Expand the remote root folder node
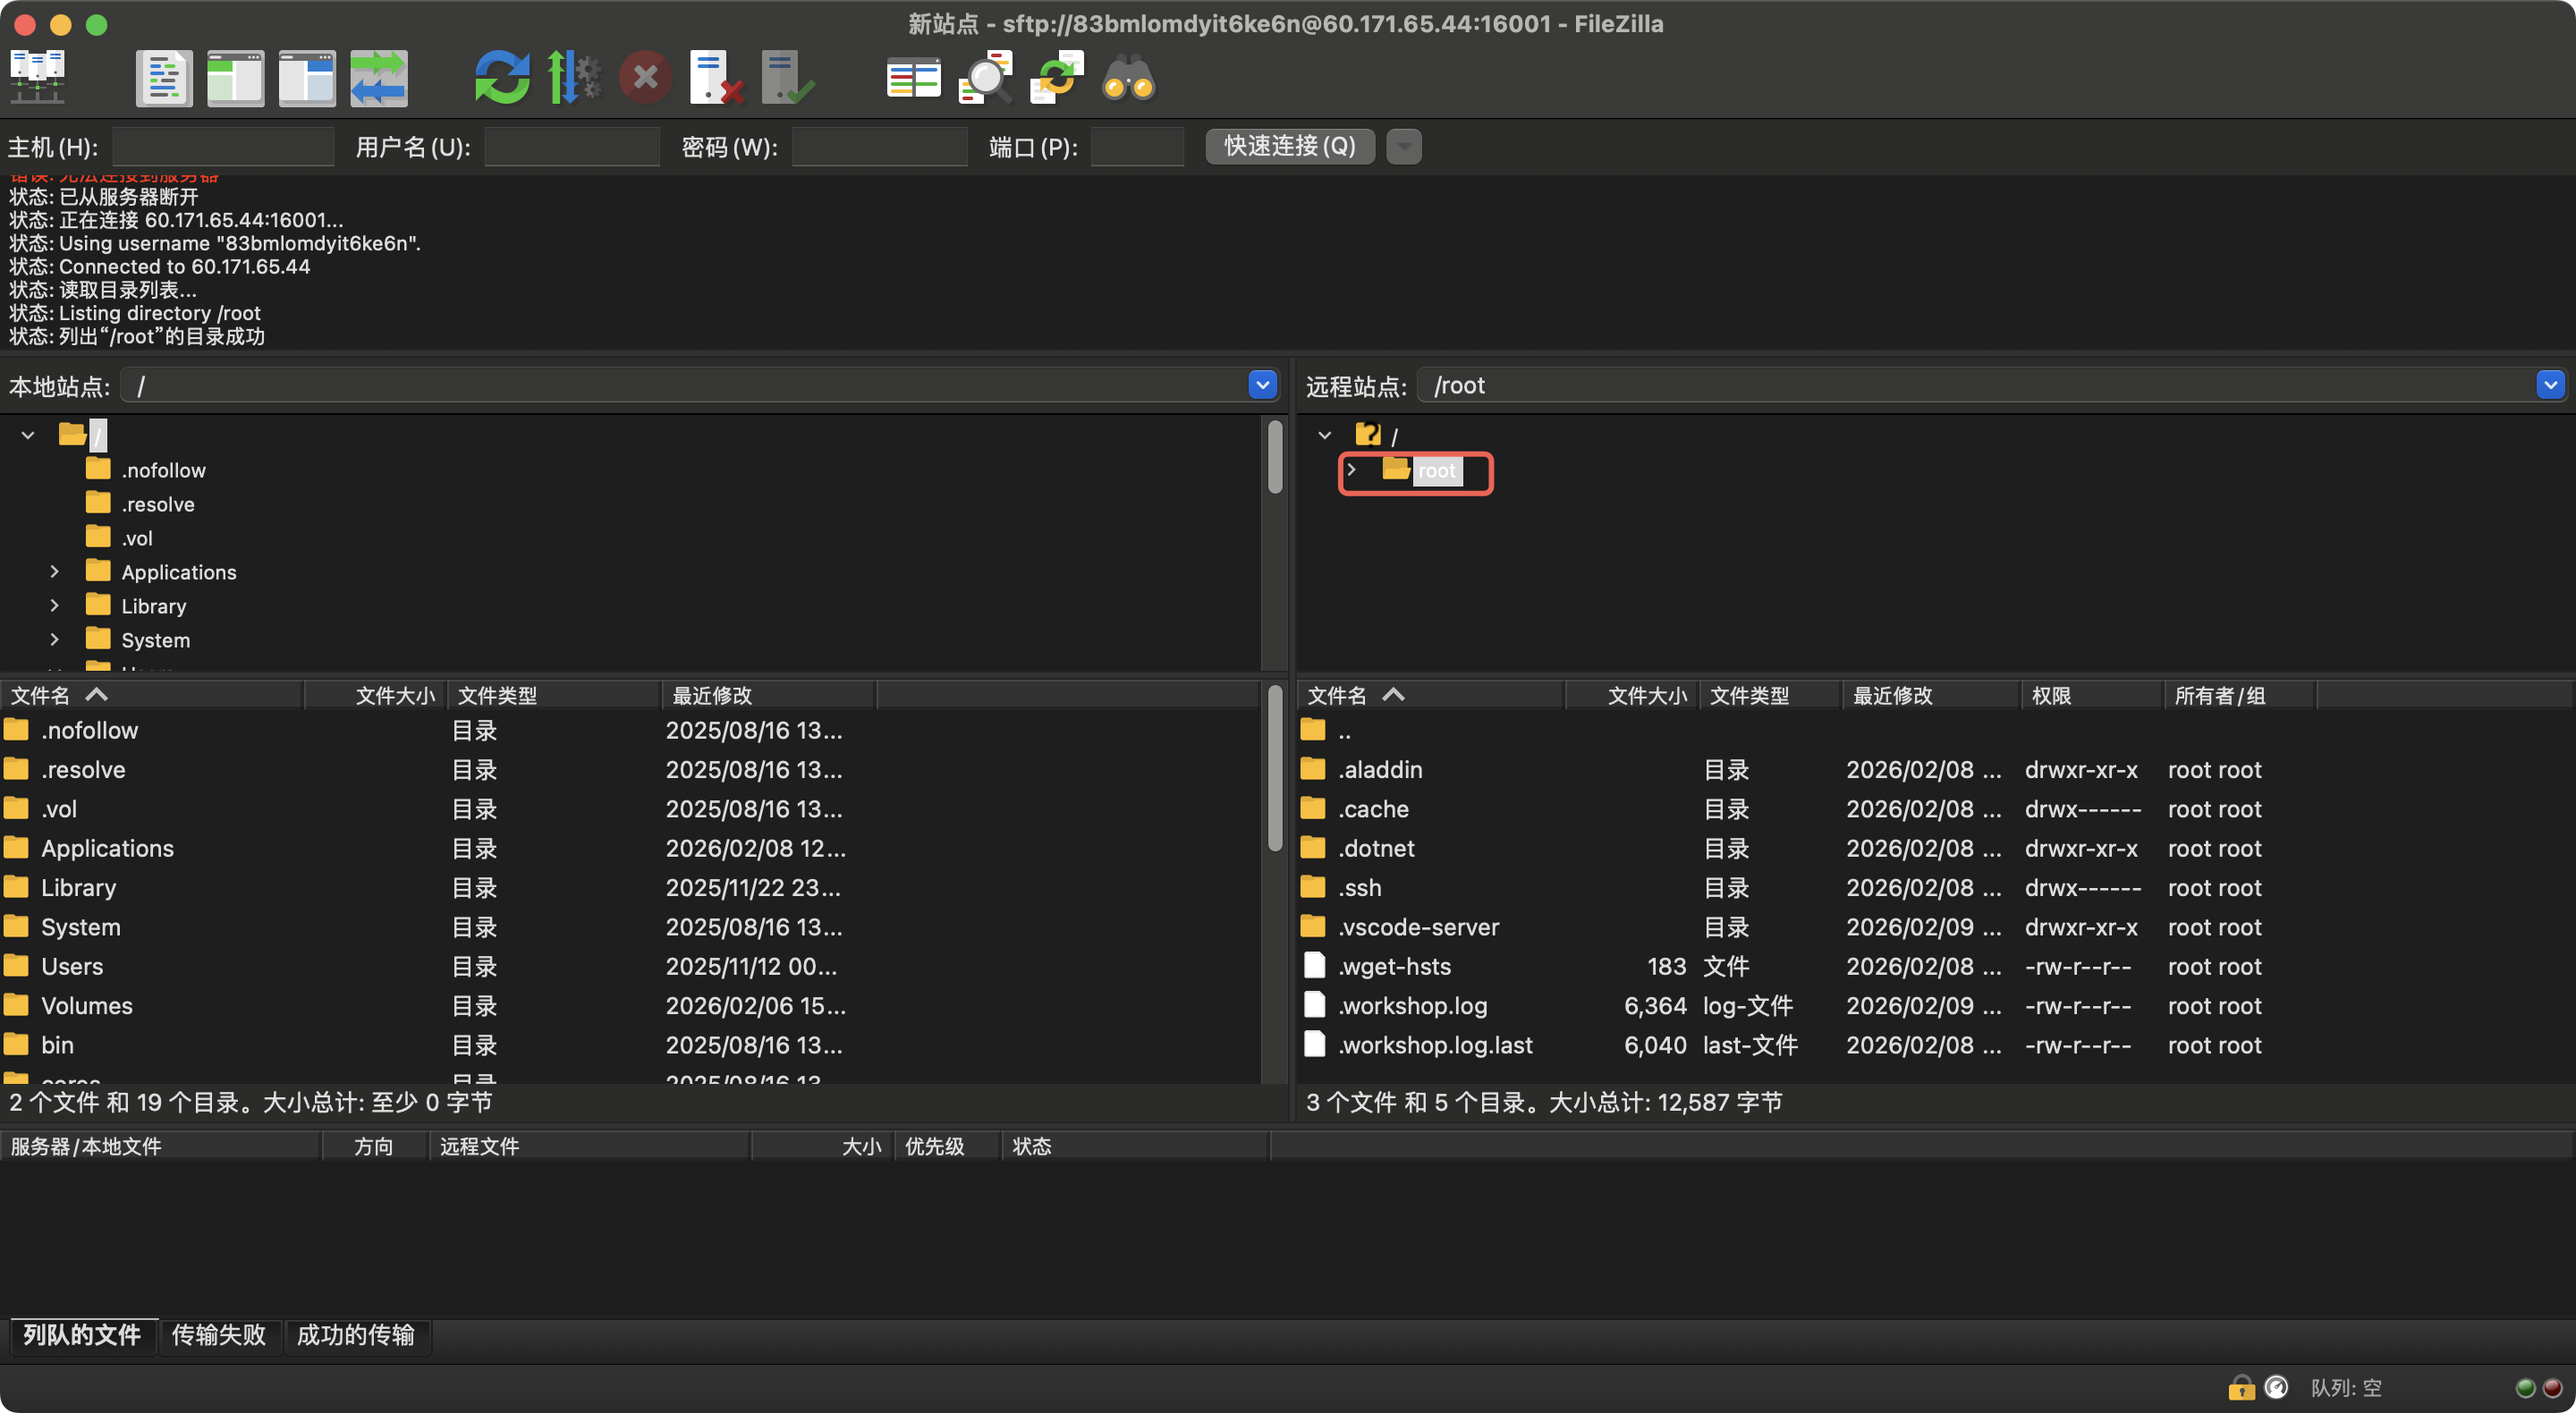Screen dimensions: 2576x1413 tap(1351, 470)
